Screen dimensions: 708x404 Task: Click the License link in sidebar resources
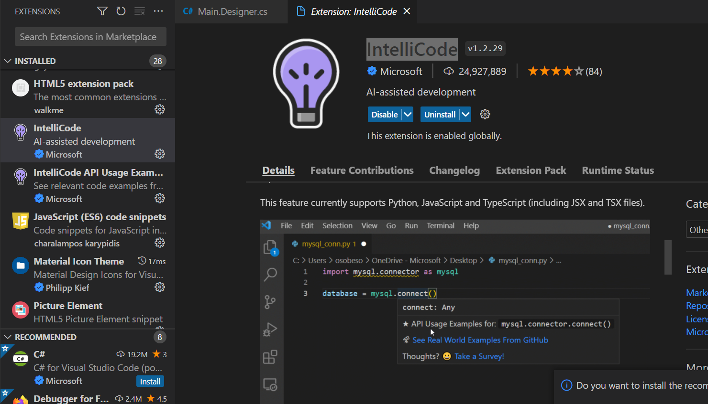pos(697,319)
